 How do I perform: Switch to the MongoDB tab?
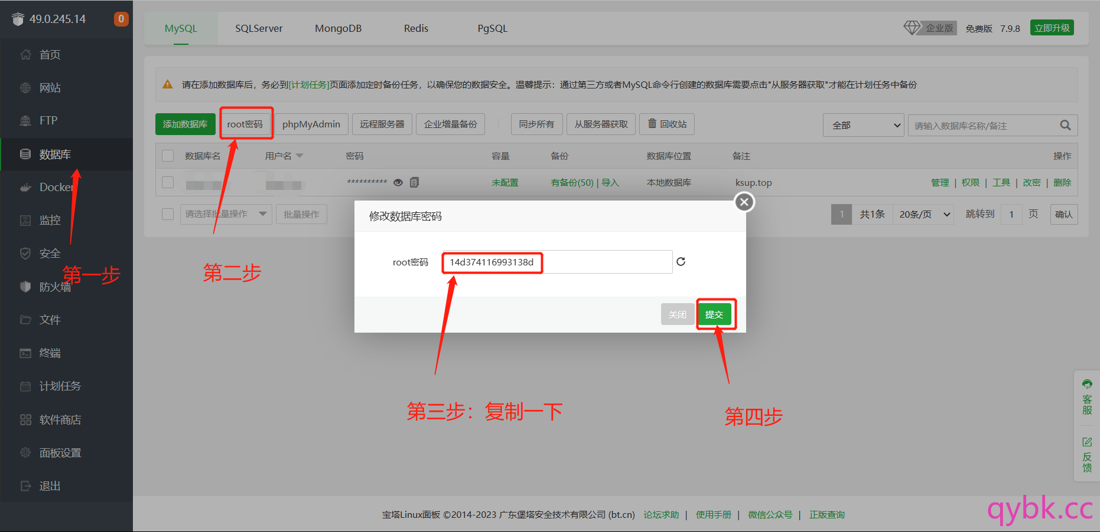(x=338, y=28)
